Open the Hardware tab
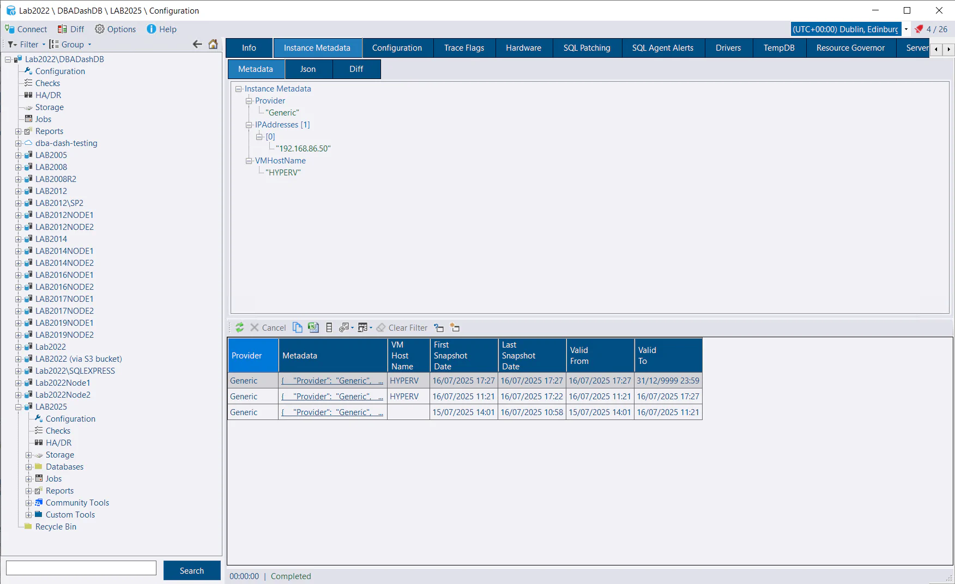Viewport: 955px width, 584px height. pyautogui.click(x=523, y=48)
